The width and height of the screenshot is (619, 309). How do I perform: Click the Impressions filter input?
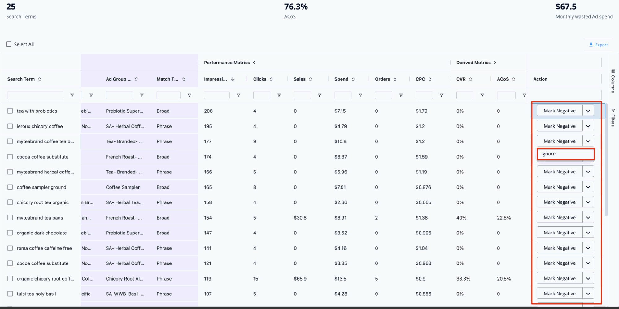tap(217, 95)
